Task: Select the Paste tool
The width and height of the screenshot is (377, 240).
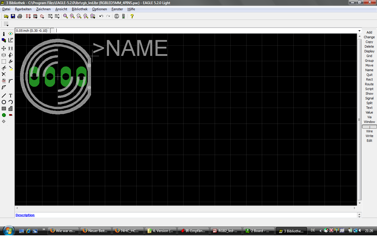Action: coord(11,68)
